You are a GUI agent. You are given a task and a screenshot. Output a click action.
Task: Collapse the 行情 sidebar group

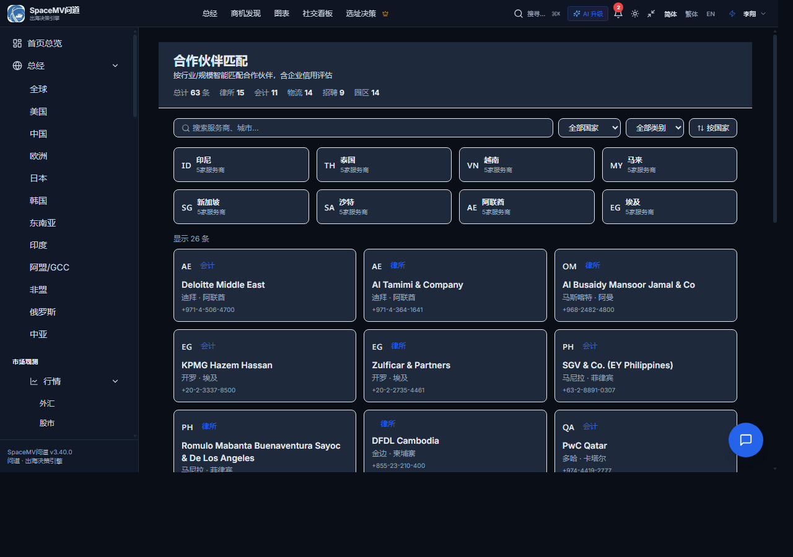115,381
